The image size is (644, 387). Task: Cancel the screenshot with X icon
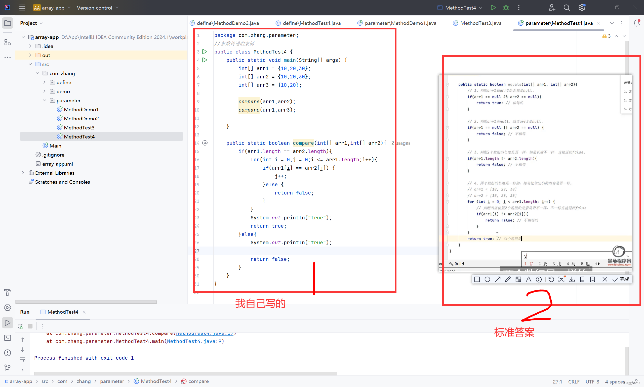pyautogui.click(x=605, y=279)
